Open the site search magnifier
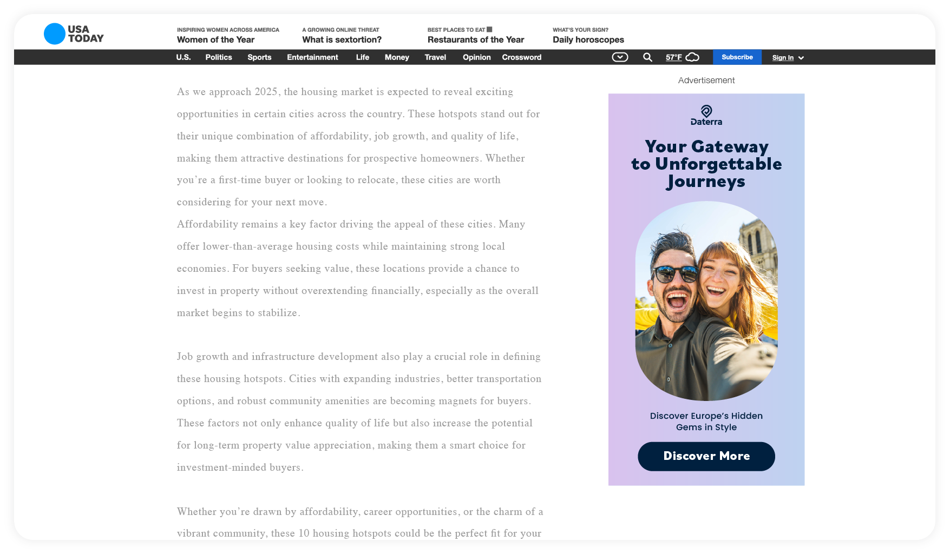 [x=647, y=57]
